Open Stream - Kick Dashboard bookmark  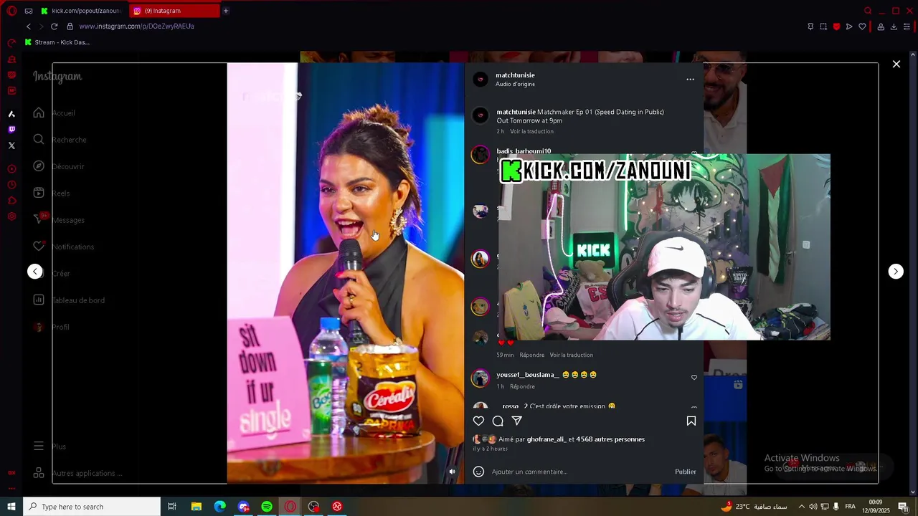pos(57,42)
